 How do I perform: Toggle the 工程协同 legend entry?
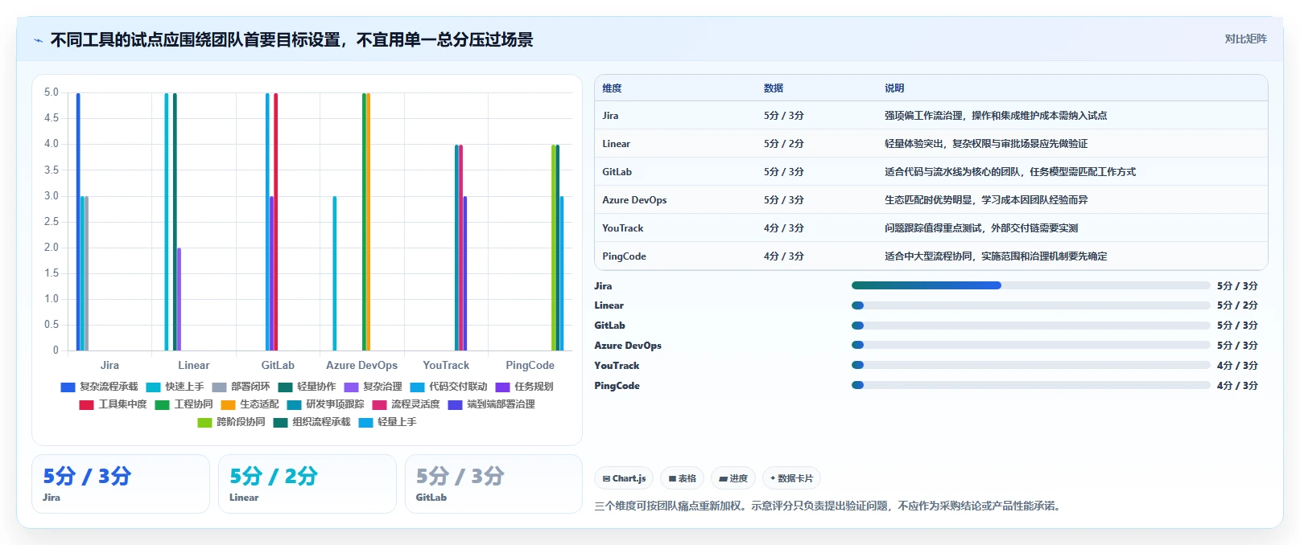[184, 404]
